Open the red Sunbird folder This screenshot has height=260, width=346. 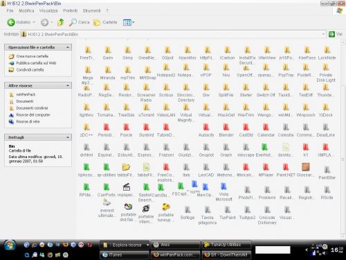tap(146, 130)
